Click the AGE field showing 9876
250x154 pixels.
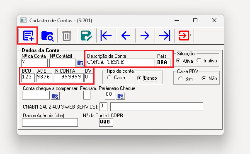[x=44, y=78]
